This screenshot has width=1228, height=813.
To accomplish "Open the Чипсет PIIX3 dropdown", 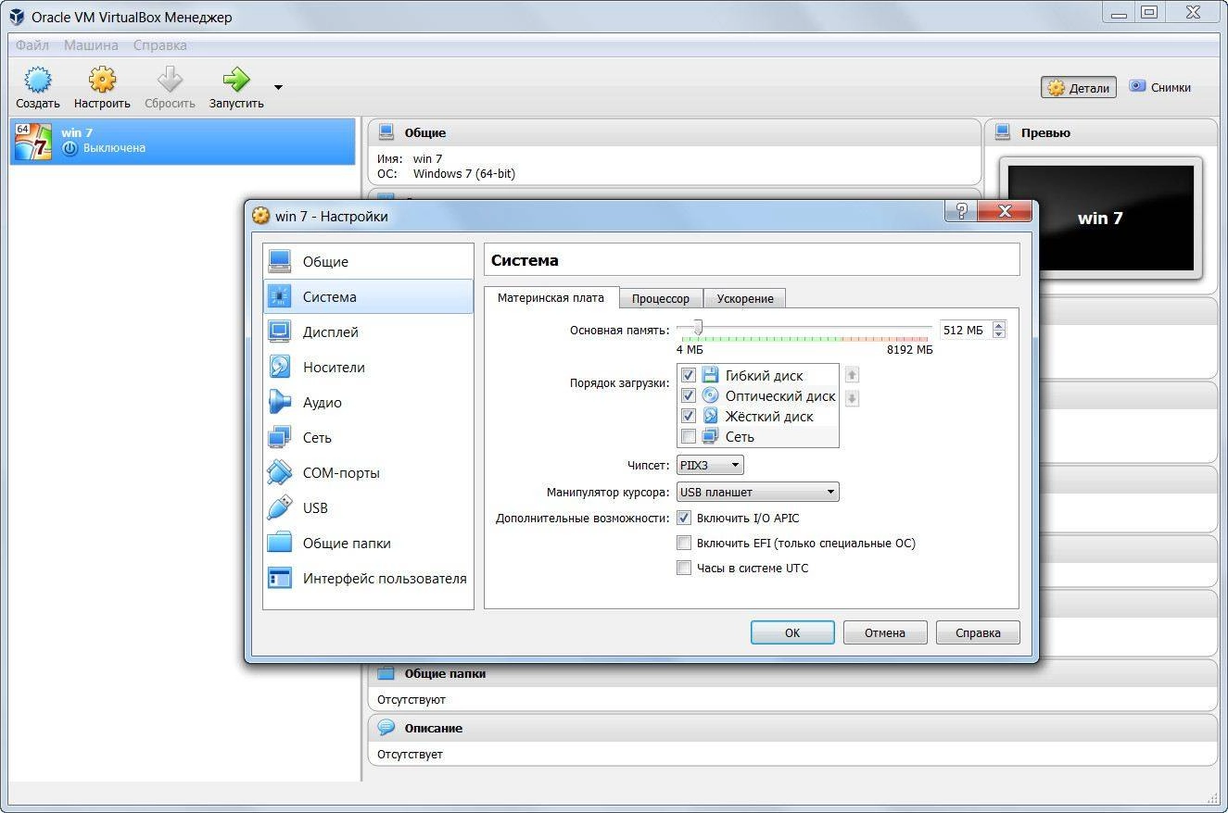I will tap(710, 465).
